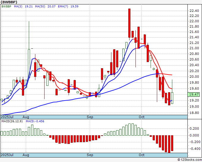
Task: Click the MA(3) value 19.21
Action: point(29,7)
